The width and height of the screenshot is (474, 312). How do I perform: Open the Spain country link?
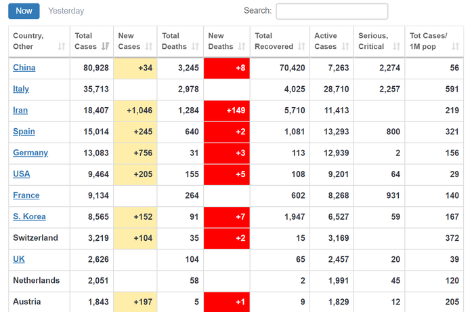(24, 132)
